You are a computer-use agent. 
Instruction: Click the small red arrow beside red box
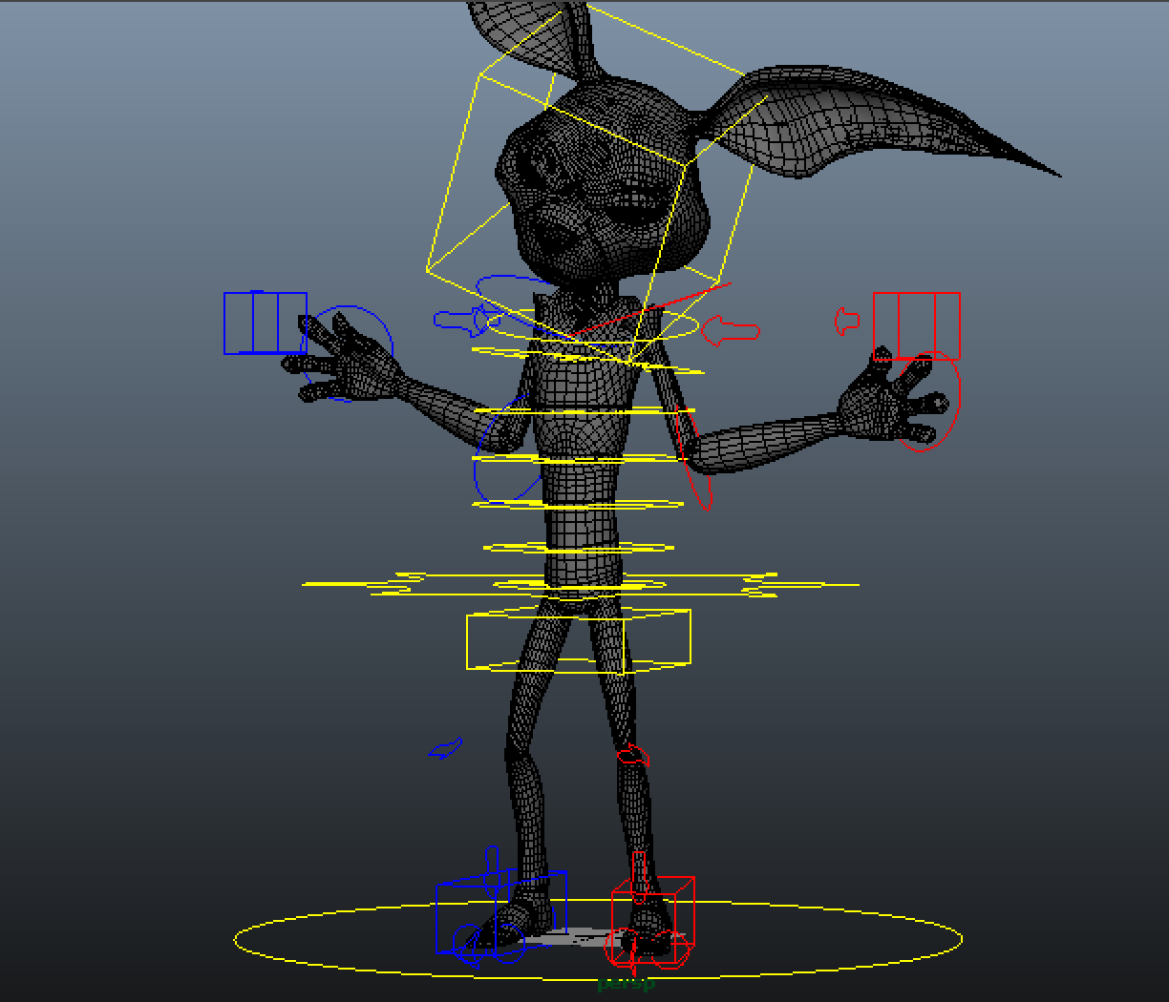pos(847,321)
